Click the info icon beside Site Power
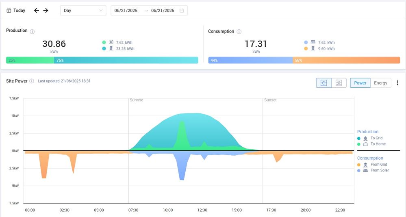This screenshot has width=406, height=217. point(32,81)
